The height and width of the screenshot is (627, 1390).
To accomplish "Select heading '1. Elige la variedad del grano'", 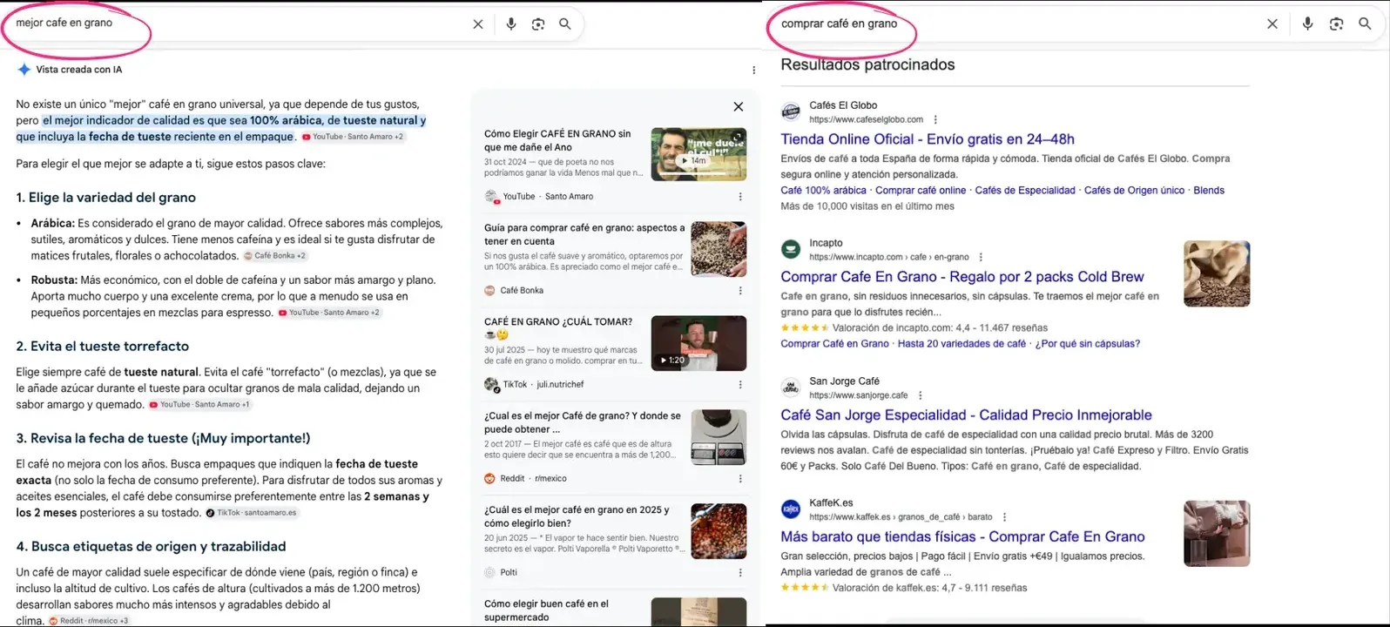I will tap(106, 198).
